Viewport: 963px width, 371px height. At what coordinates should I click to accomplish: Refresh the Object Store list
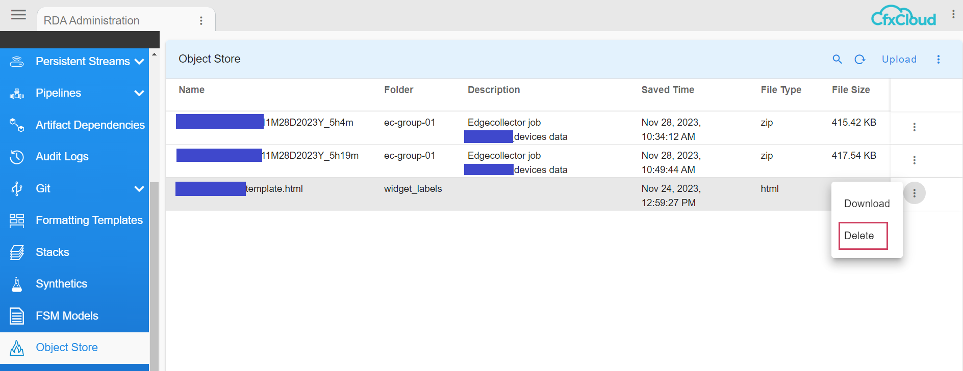point(860,60)
